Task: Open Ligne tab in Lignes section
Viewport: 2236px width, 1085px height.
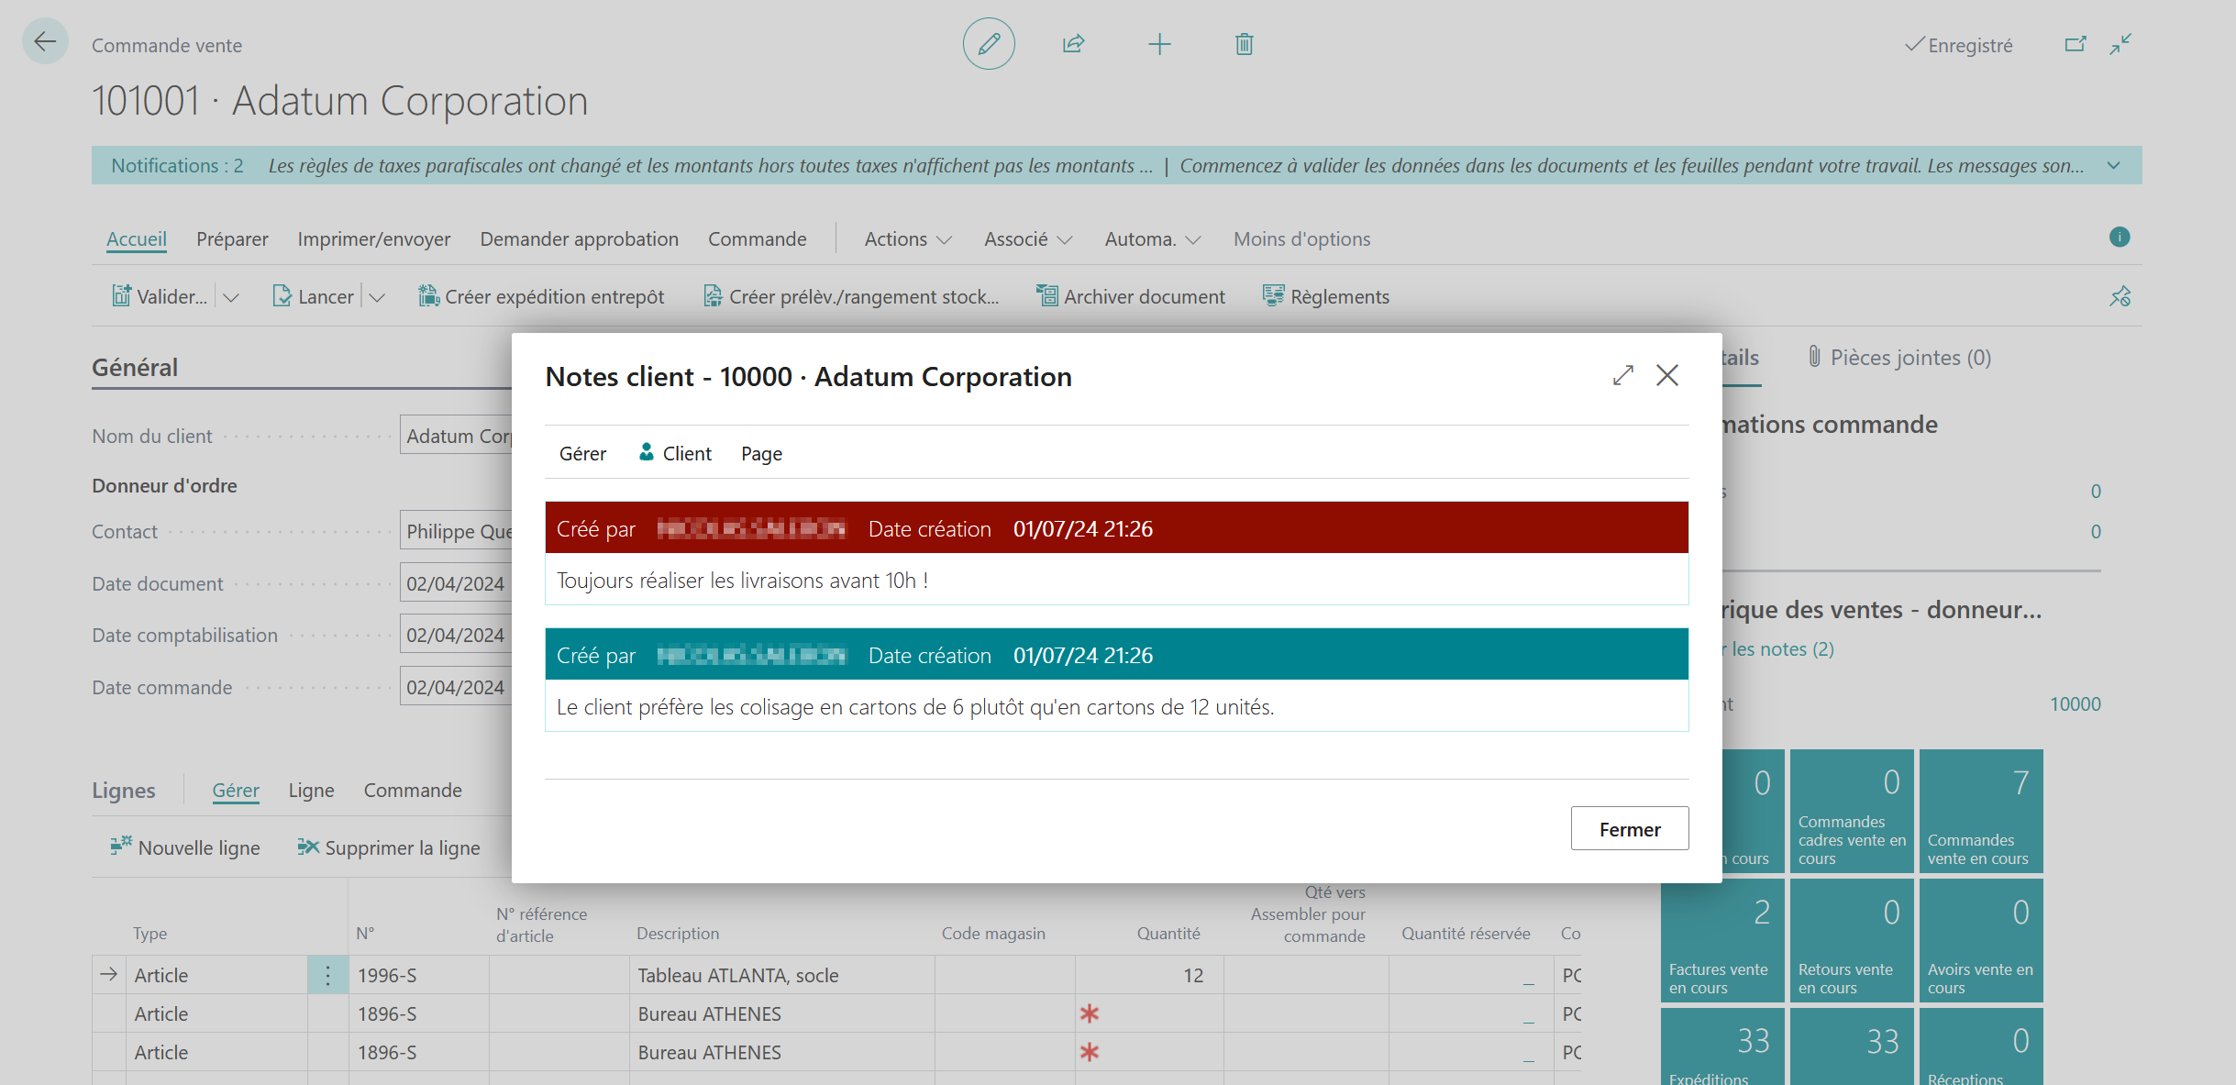Action: point(312,791)
